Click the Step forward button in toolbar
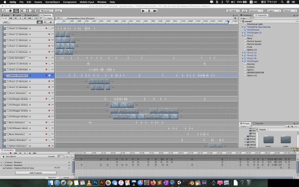 [155, 11]
